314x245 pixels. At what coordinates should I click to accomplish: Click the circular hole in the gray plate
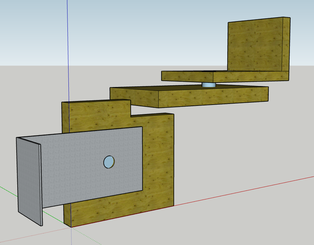pyautogui.click(x=109, y=162)
